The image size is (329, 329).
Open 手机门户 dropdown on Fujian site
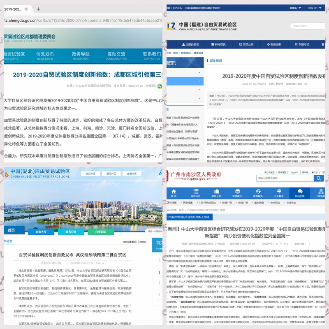click(315, 8)
